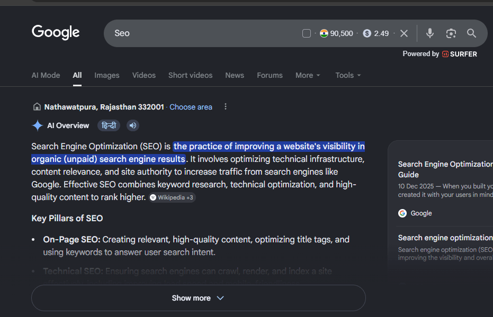Switch to AI Mode tab

pos(46,75)
